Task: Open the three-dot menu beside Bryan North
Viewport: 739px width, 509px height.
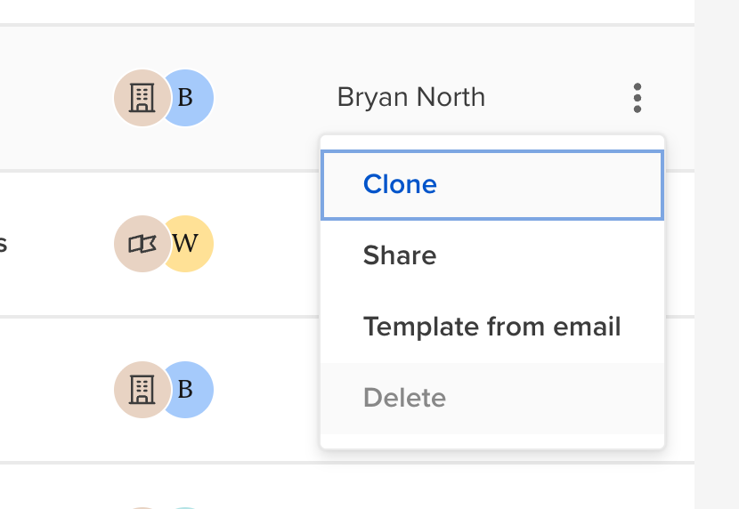Action: [x=637, y=98]
